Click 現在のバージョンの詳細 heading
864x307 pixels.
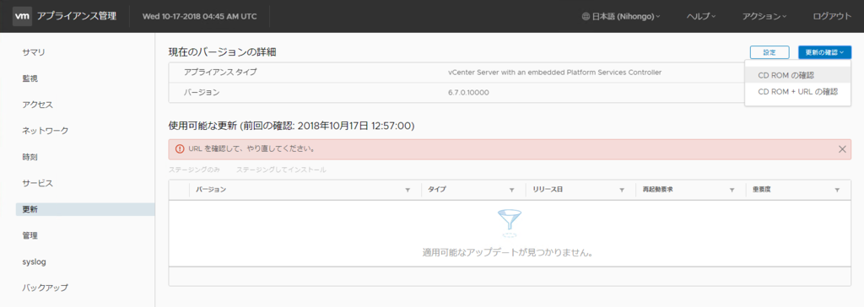coord(223,52)
